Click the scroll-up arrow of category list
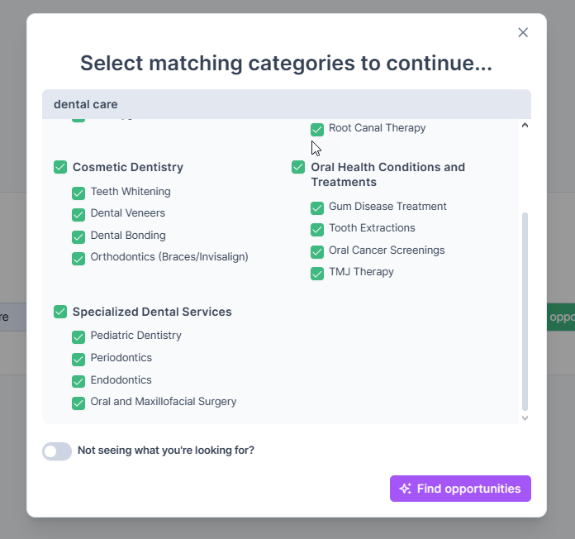This screenshot has width=575, height=539. (x=525, y=126)
